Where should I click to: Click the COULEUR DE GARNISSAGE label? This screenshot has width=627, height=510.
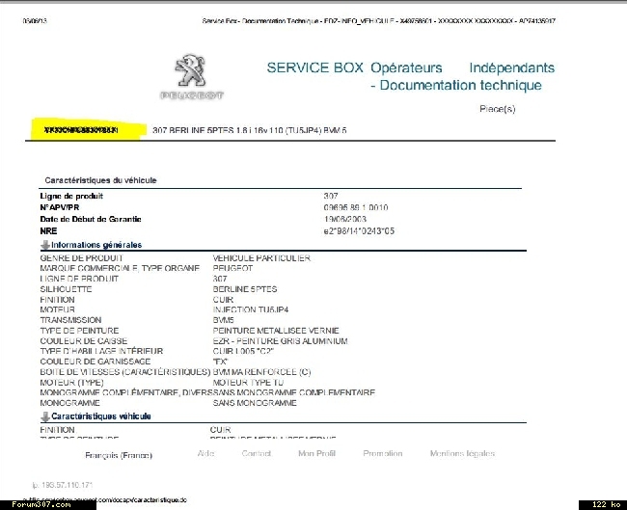[95, 362]
